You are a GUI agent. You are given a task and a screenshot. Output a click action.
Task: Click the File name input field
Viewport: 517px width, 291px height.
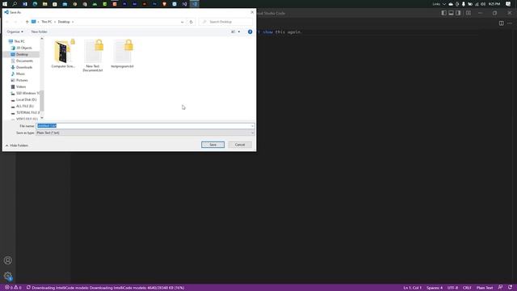click(x=145, y=126)
